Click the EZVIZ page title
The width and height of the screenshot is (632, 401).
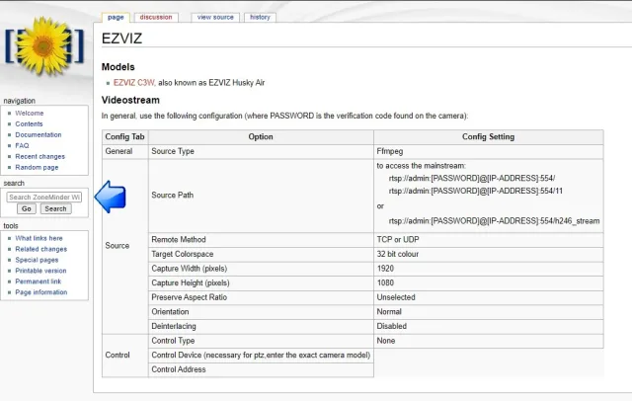click(x=121, y=39)
